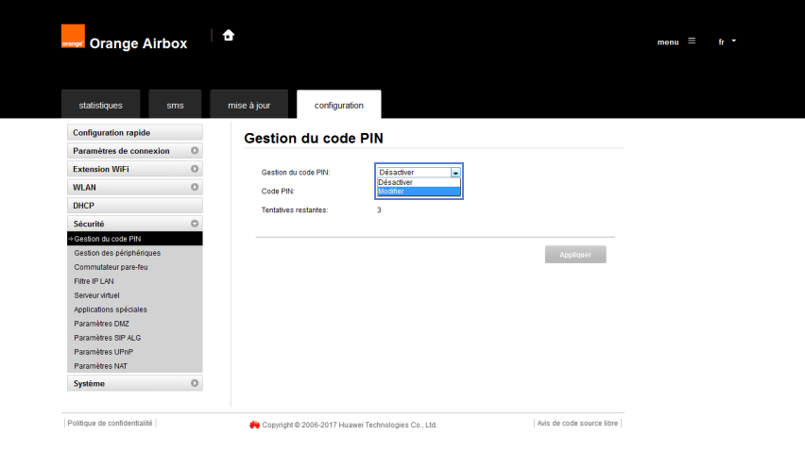Image resolution: width=805 pixels, height=452 pixels.
Task: Open Avis de code source libre link
Action: tap(577, 424)
